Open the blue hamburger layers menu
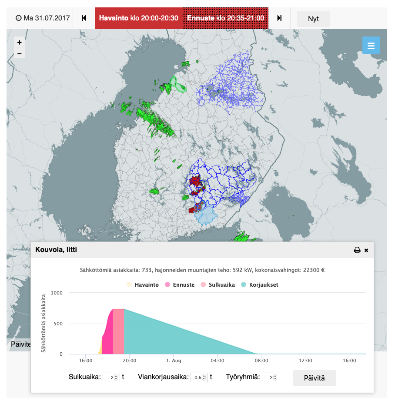This screenshot has height=407, width=395. click(x=371, y=46)
